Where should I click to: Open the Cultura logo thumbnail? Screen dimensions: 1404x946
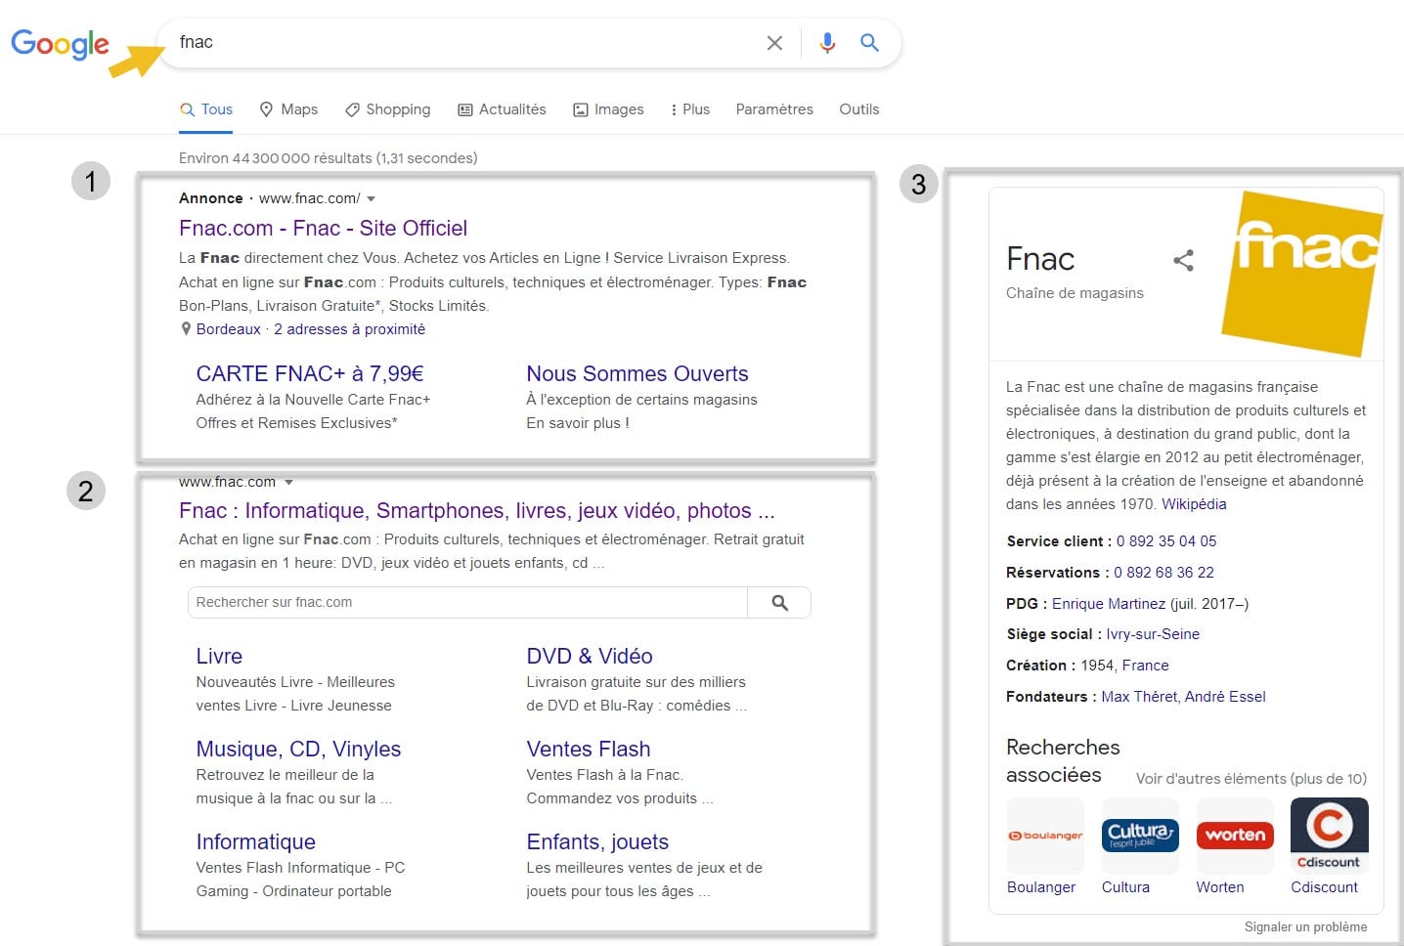[1140, 836]
